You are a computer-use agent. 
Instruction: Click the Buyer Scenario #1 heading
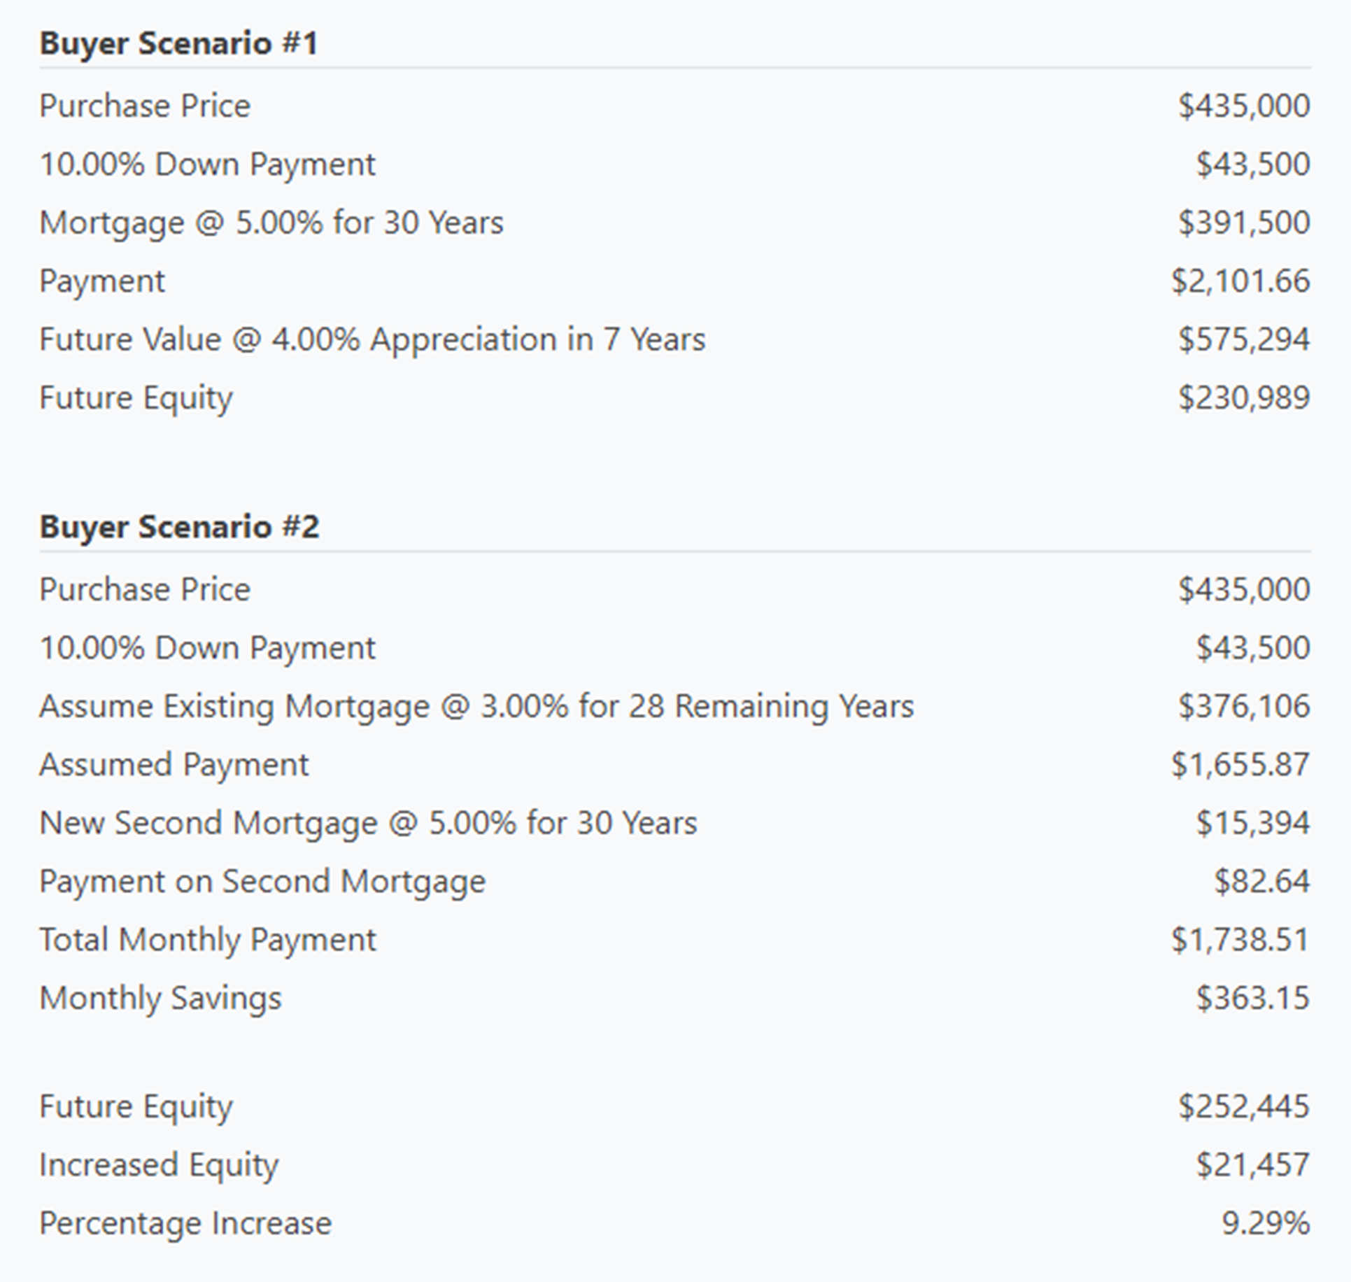[x=178, y=43]
